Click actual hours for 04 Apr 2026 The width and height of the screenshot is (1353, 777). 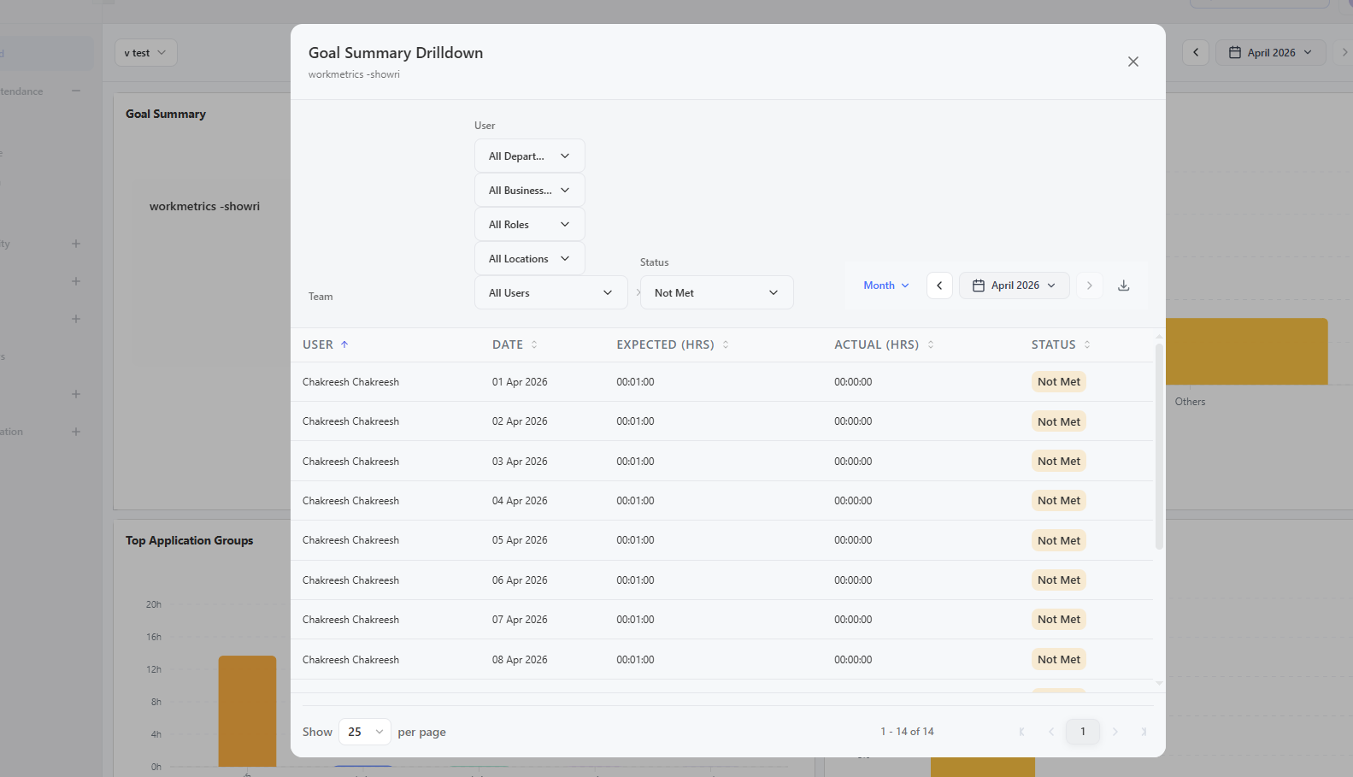click(853, 501)
